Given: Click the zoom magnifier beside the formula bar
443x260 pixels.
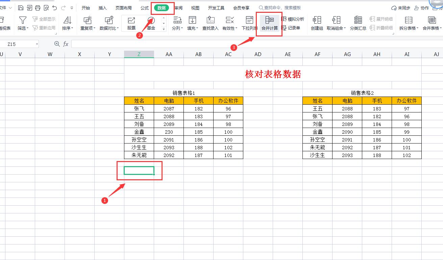Looking at the screenshot, I should pos(57,44).
